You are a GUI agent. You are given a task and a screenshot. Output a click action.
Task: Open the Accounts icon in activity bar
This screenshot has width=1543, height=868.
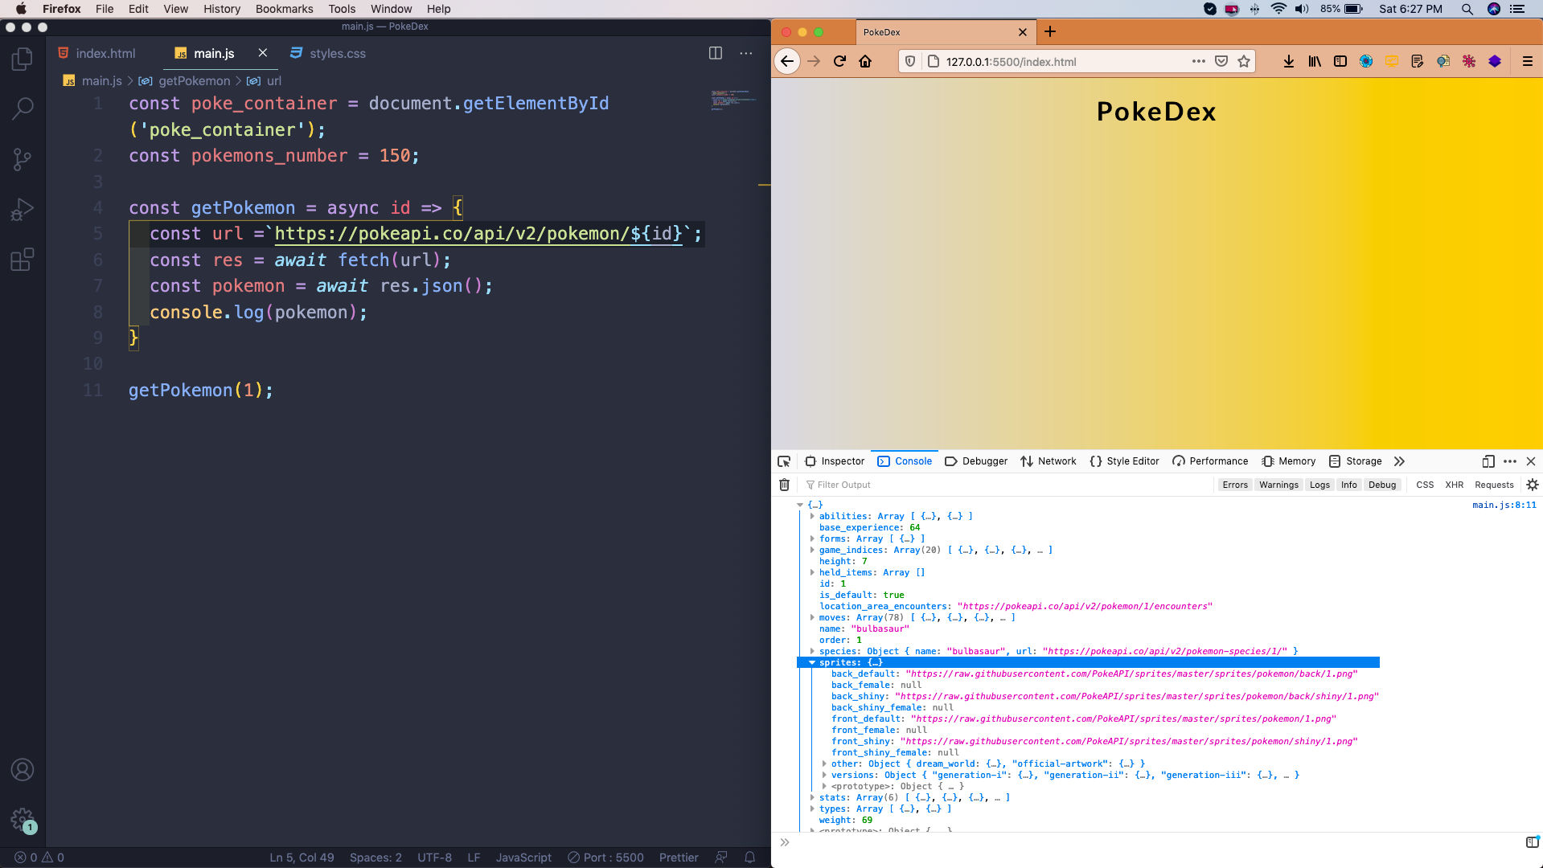pyautogui.click(x=23, y=770)
